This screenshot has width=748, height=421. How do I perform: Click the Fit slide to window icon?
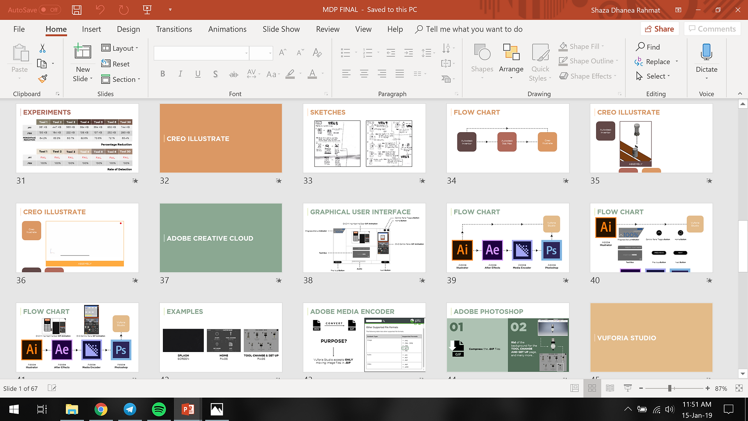pyautogui.click(x=739, y=388)
